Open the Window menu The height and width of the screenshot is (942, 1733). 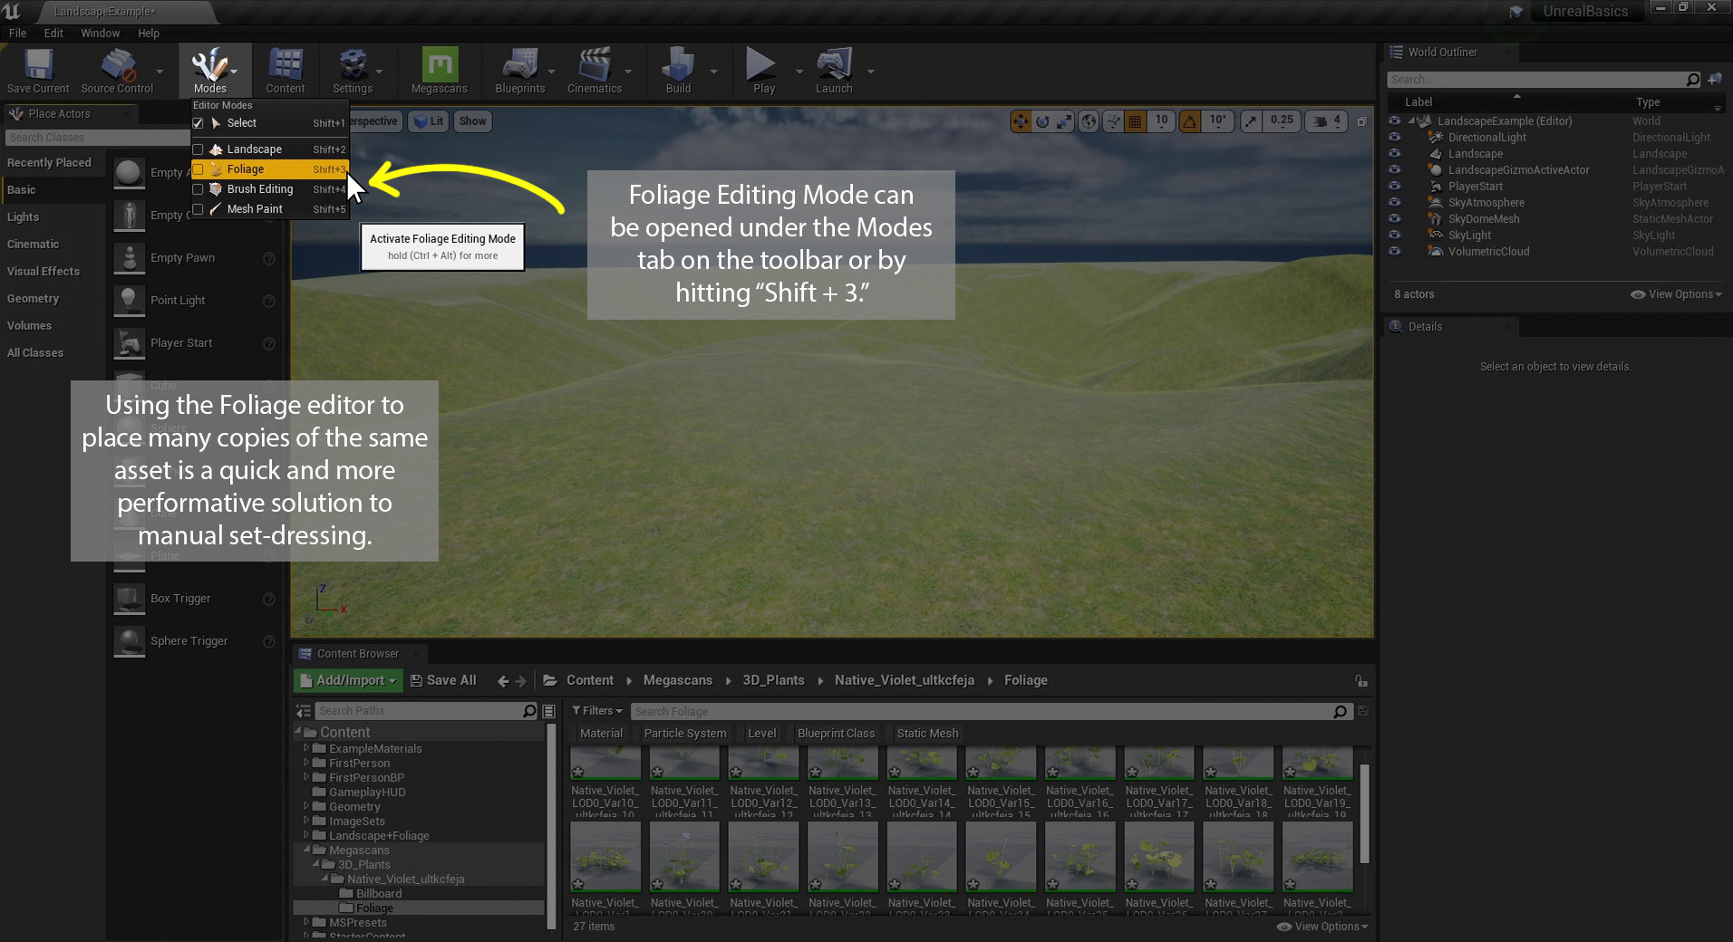(100, 33)
